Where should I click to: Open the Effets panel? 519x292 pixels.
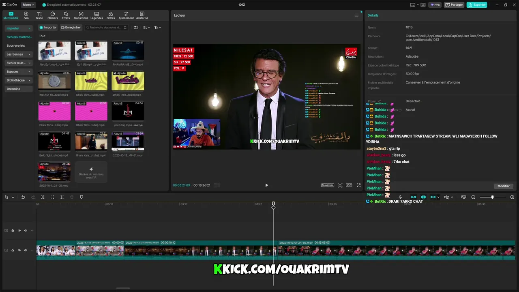click(66, 15)
